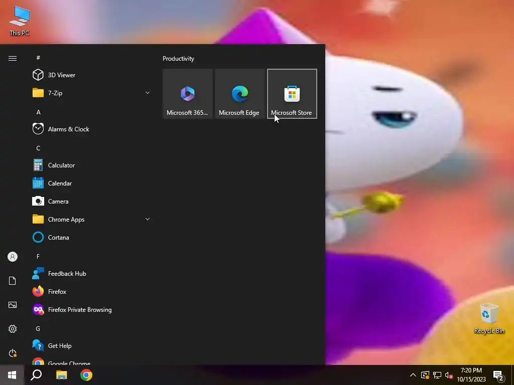514x385 pixels.
Task: Open the Microsoft Edge tile
Action: pyautogui.click(x=239, y=94)
